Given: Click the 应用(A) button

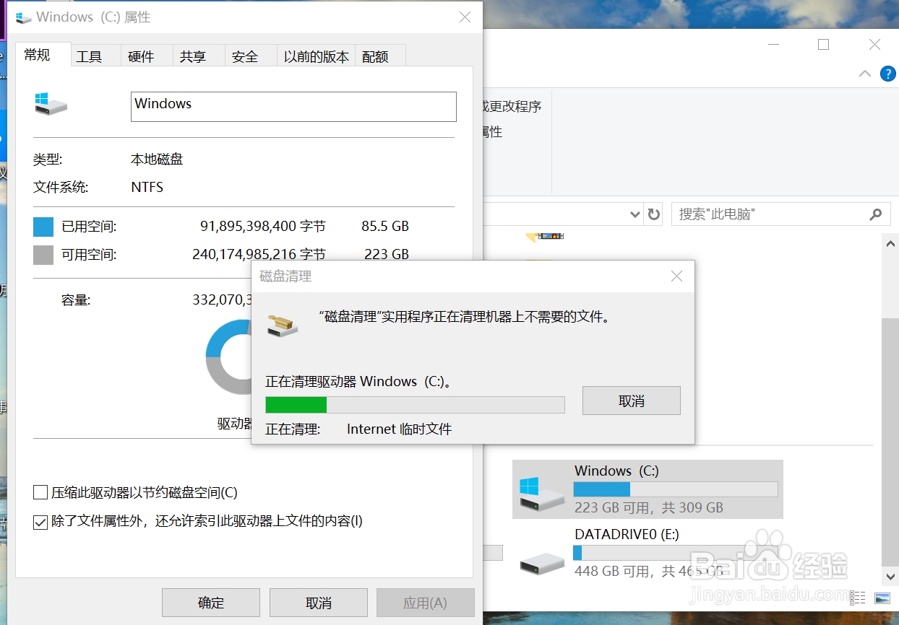Looking at the screenshot, I should 426,603.
